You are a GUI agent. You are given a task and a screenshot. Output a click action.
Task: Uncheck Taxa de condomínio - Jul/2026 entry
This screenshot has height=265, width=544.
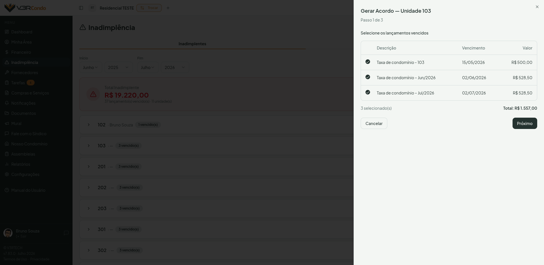tap(368, 92)
